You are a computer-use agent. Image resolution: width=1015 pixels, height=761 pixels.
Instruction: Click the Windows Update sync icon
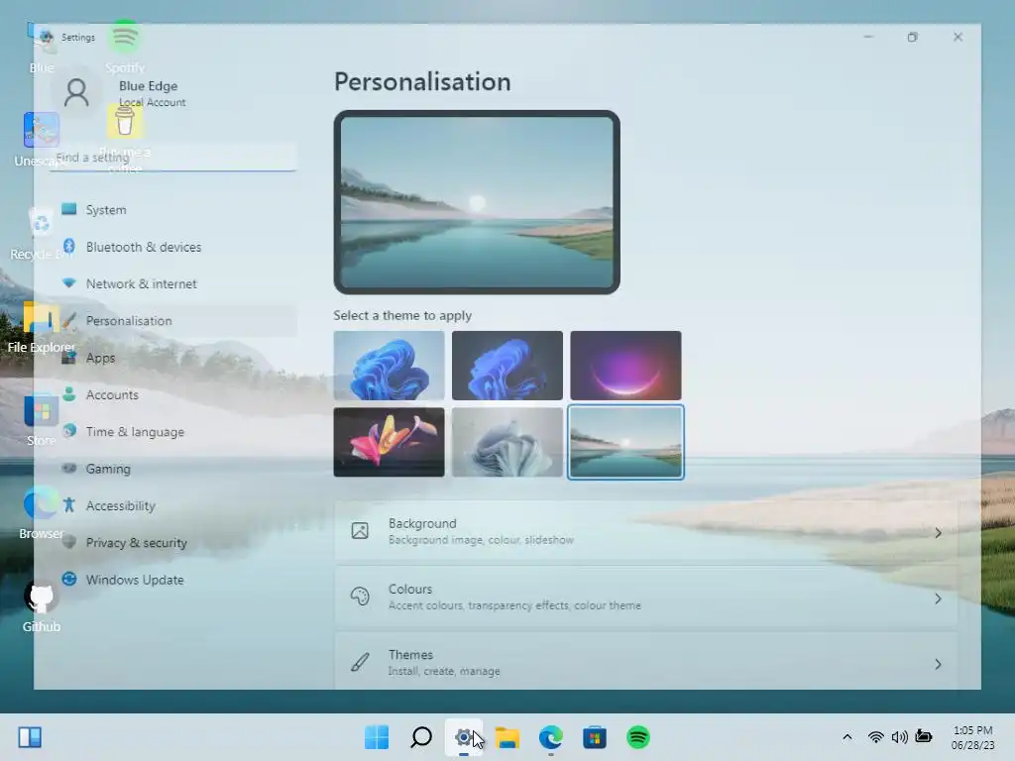pyautogui.click(x=68, y=579)
